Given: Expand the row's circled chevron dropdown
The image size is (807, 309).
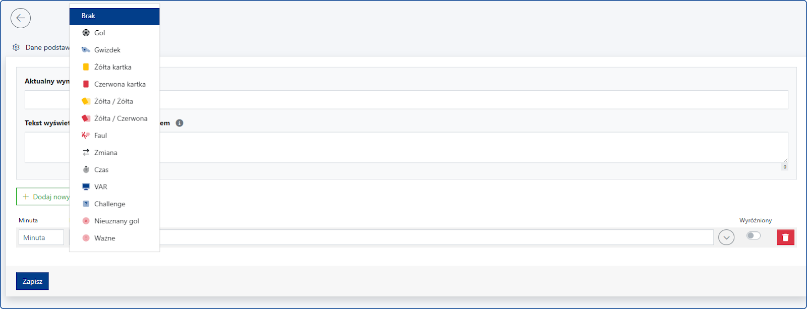Looking at the screenshot, I should tap(726, 237).
